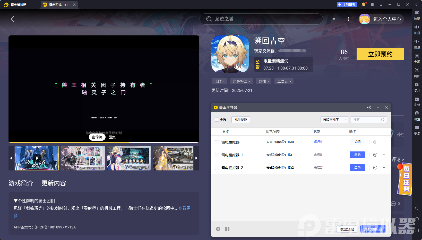Switch to the 雷电模拟器 tab
This screenshot has width=422, height=240.
[x=19, y=5]
